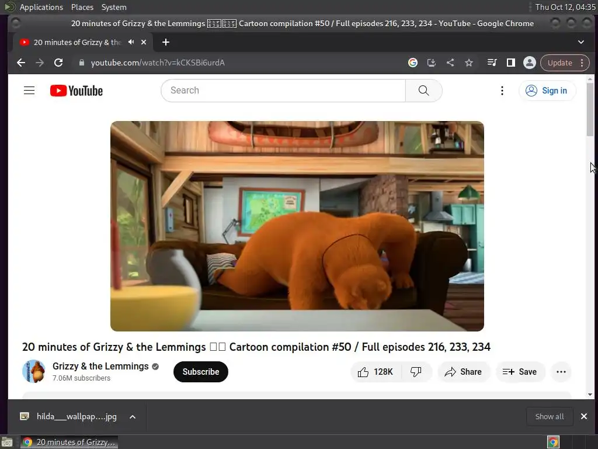Click the Update button in Chrome
The height and width of the screenshot is (449, 598).
559,63
